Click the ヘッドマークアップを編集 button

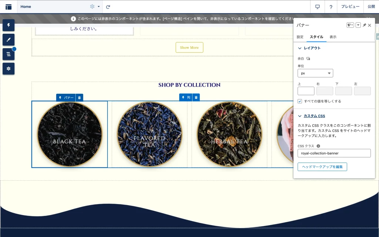pos(322,167)
